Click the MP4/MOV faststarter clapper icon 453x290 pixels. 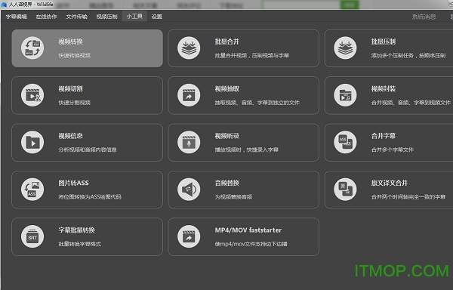189,236
